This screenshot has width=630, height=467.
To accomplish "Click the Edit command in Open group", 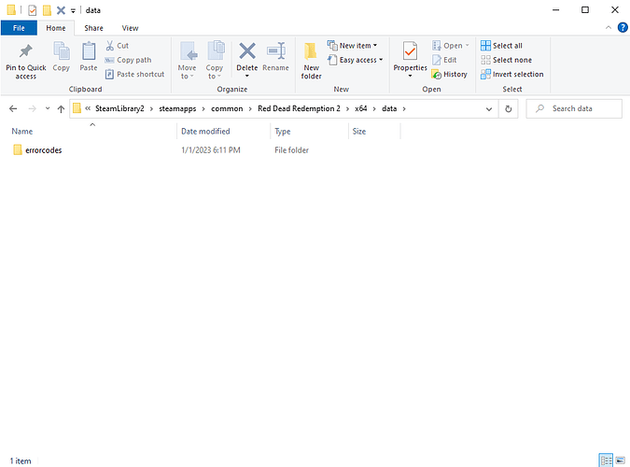I will point(444,60).
